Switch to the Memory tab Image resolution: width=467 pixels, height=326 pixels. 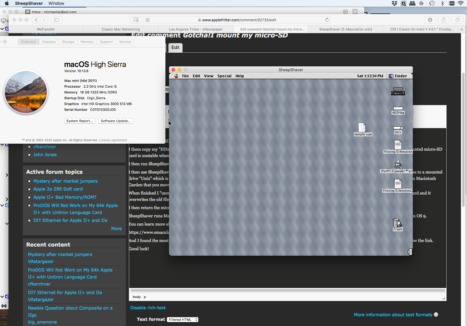pyautogui.click(x=87, y=42)
